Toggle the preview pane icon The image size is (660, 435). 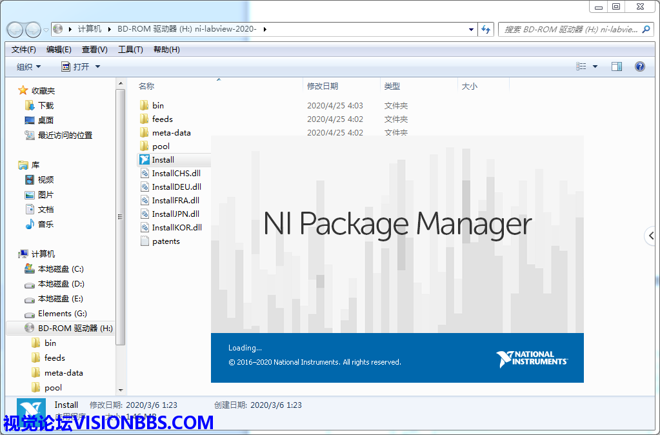pos(616,66)
